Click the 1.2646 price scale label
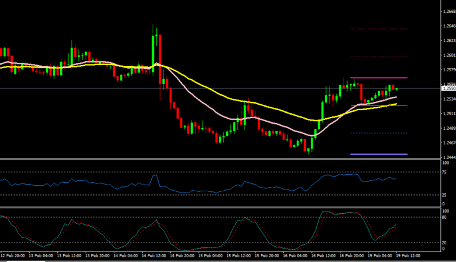 click(446, 26)
